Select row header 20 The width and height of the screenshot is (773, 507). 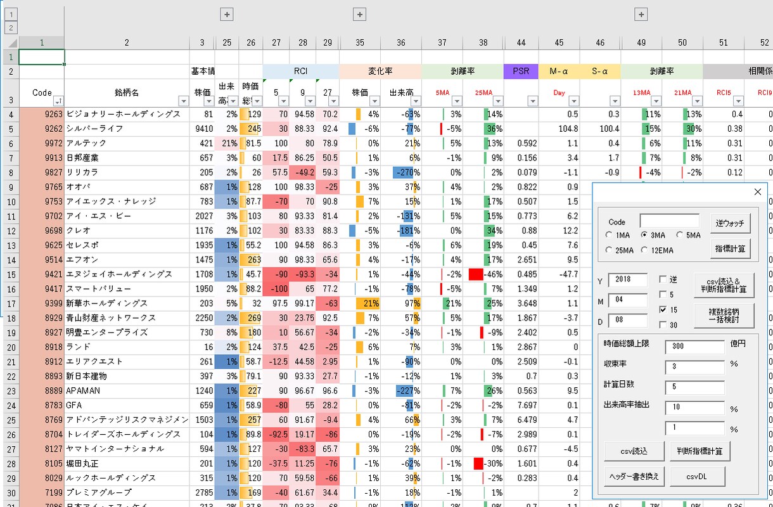tap(10, 347)
